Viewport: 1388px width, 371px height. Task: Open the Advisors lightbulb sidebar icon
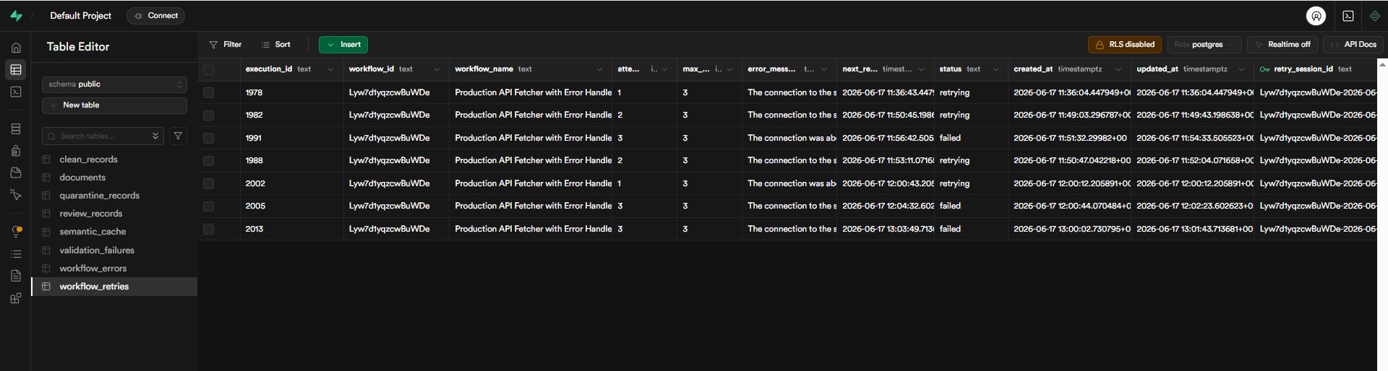coord(16,232)
